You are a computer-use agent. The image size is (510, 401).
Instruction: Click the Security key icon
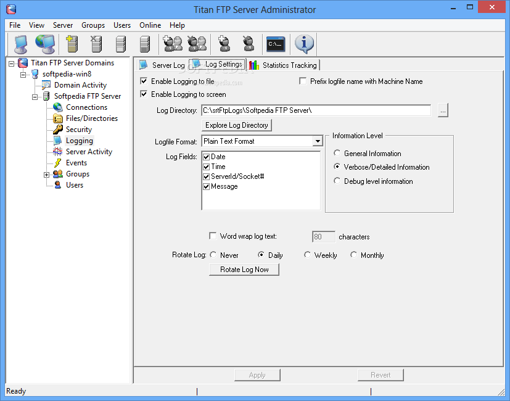[x=57, y=129]
